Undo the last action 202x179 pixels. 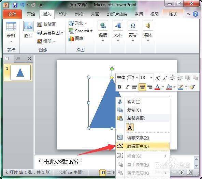[x=22, y=5]
